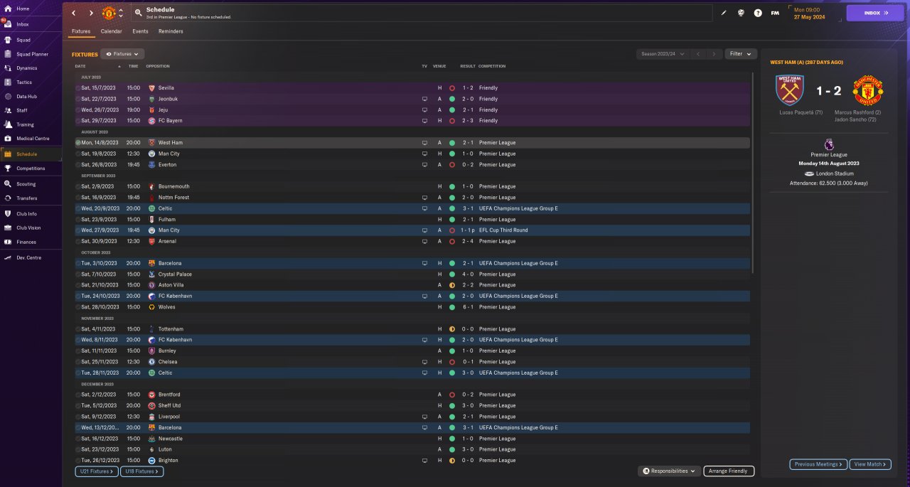Viewport: 910px width, 487px height.
Task: Select the Crystal Palace fixture row
Action: [x=412, y=274]
